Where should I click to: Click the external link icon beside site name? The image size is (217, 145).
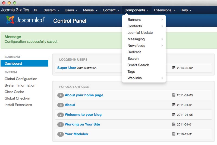[x=36, y=10]
